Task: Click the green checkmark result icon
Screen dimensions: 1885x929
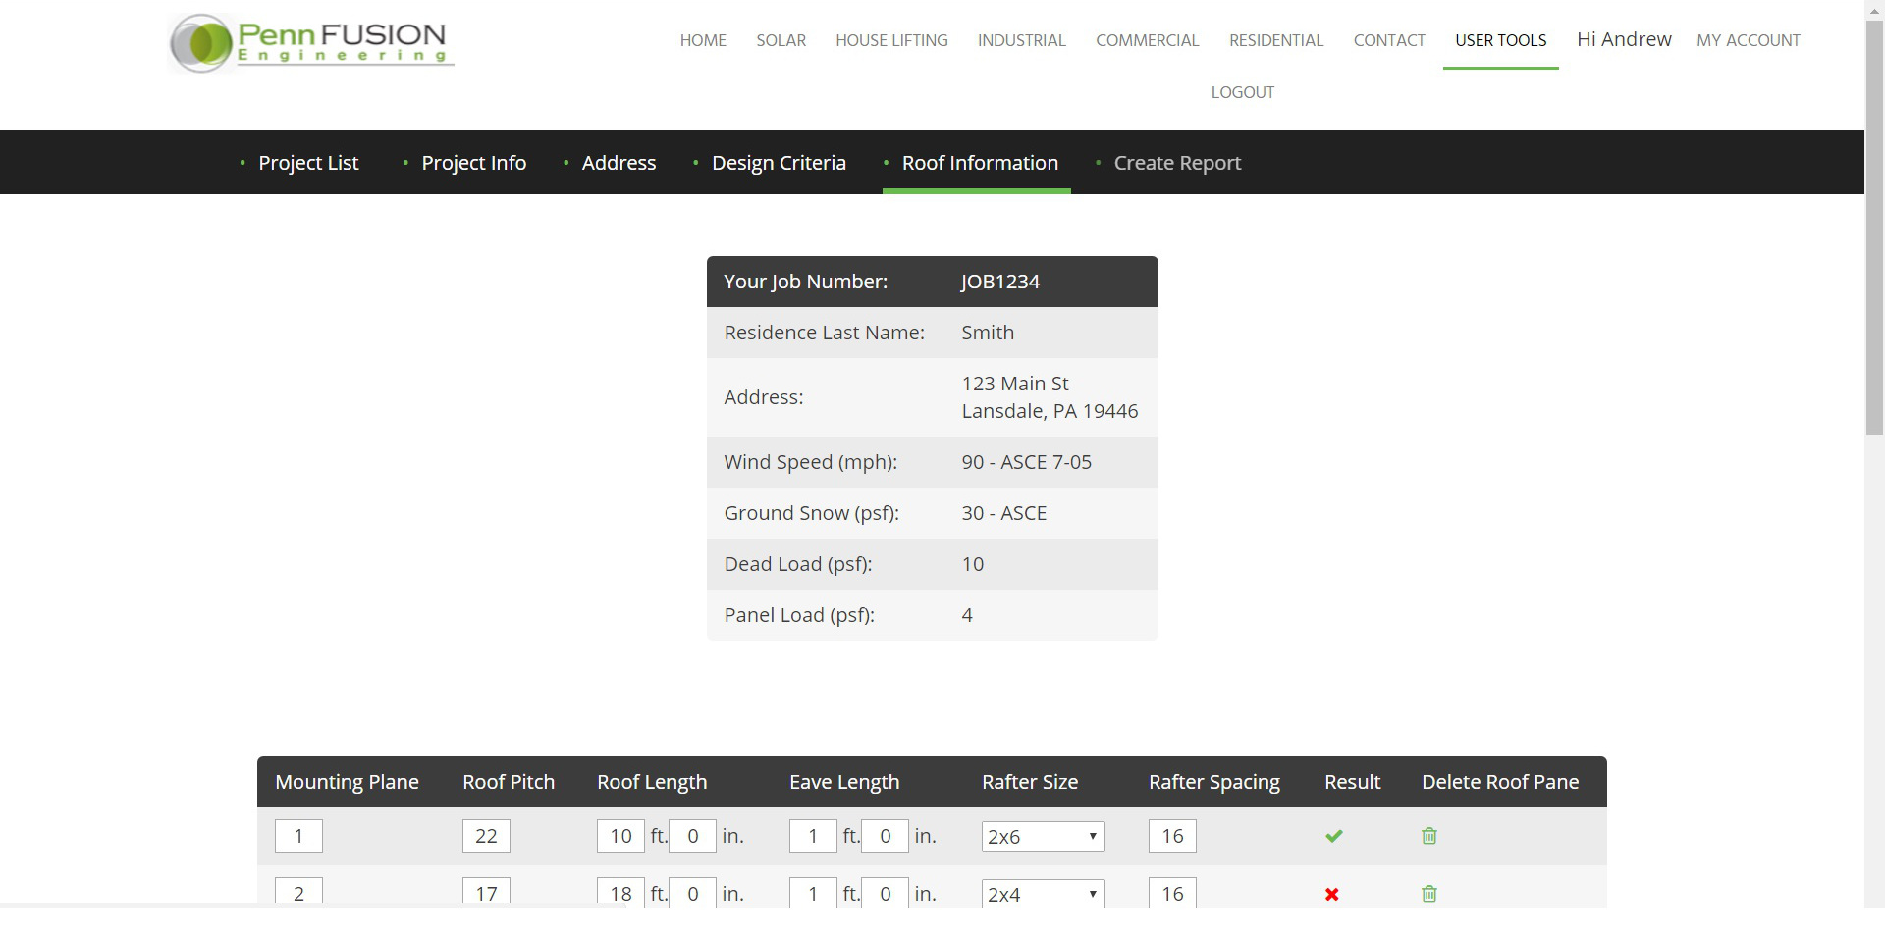Action: [x=1333, y=836]
